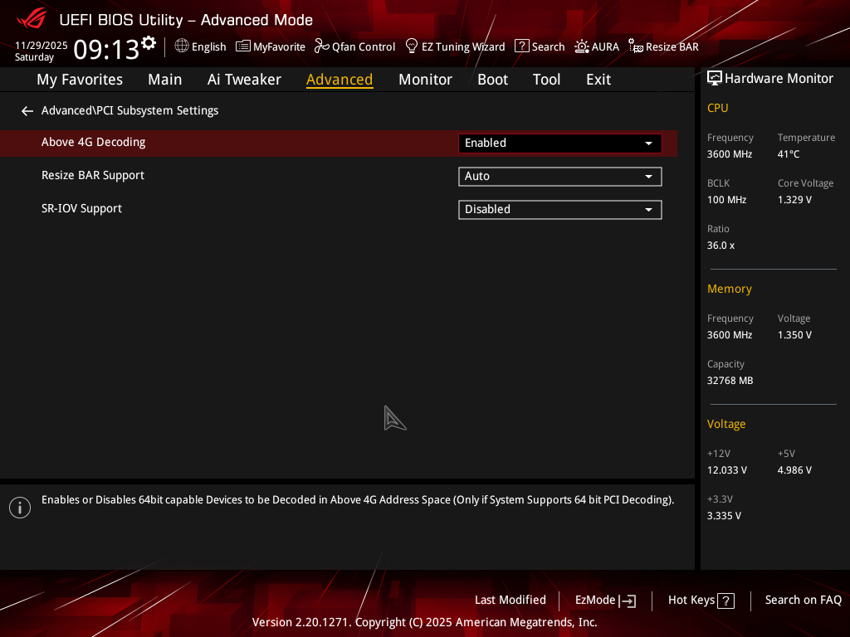Open AURA lighting settings icon
This screenshot has width=850, height=637.
(x=582, y=46)
